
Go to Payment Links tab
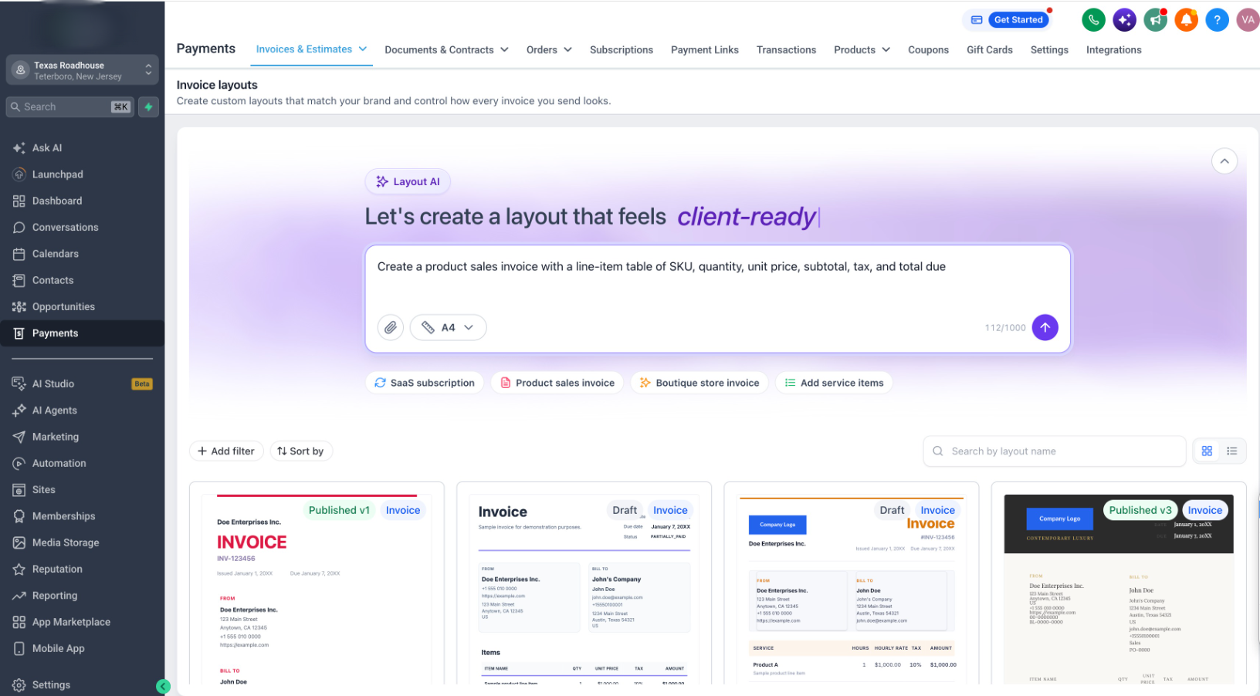click(x=705, y=50)
